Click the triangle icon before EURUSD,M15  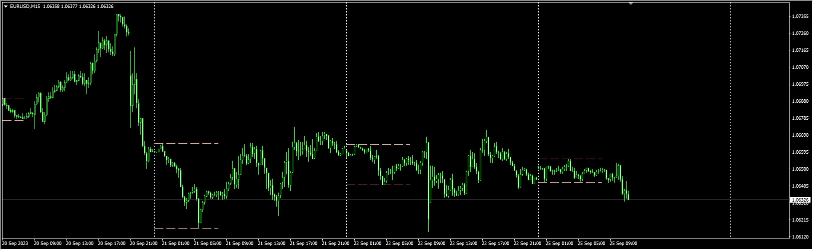click(x=5, y=6)
